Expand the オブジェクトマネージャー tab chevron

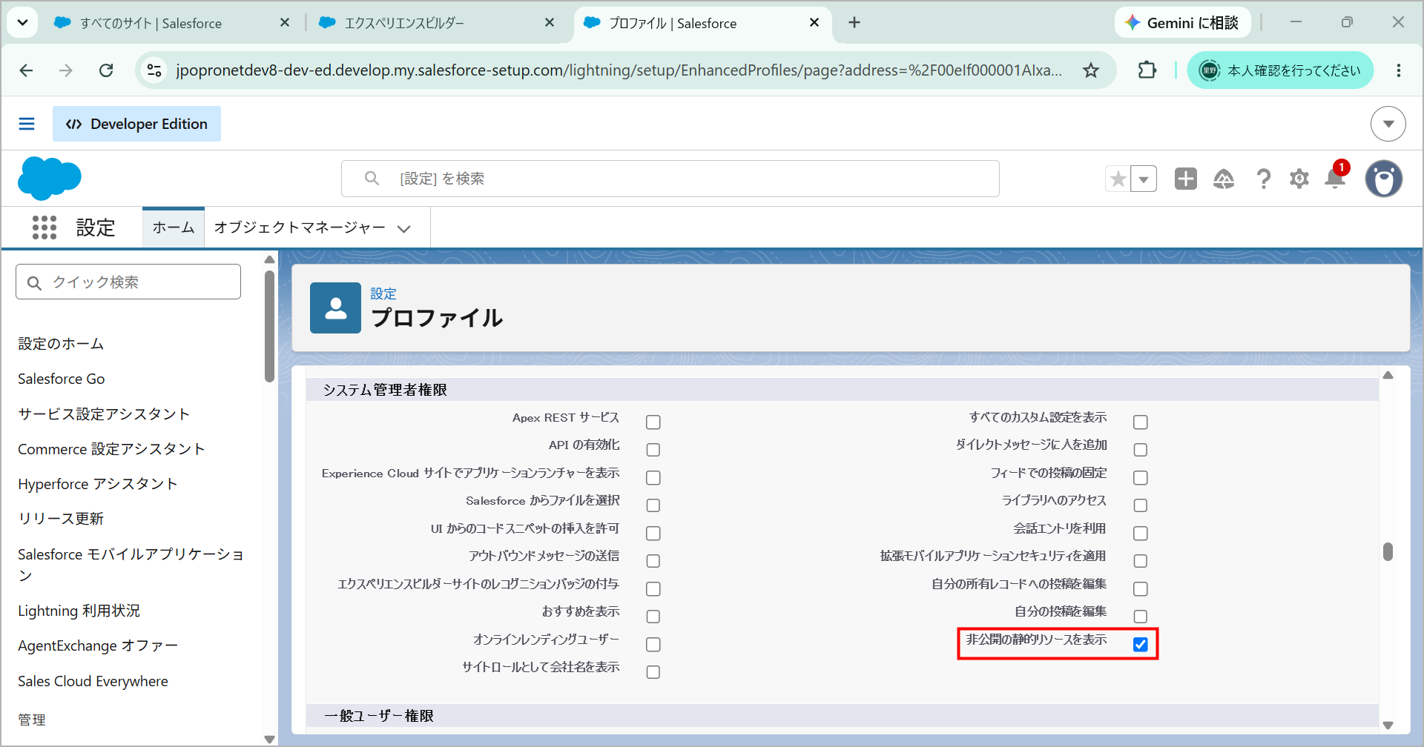click(x=404, y=229)
